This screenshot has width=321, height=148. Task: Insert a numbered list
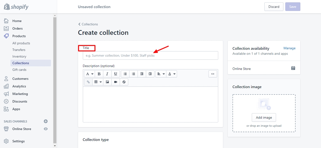click(133, 74)
